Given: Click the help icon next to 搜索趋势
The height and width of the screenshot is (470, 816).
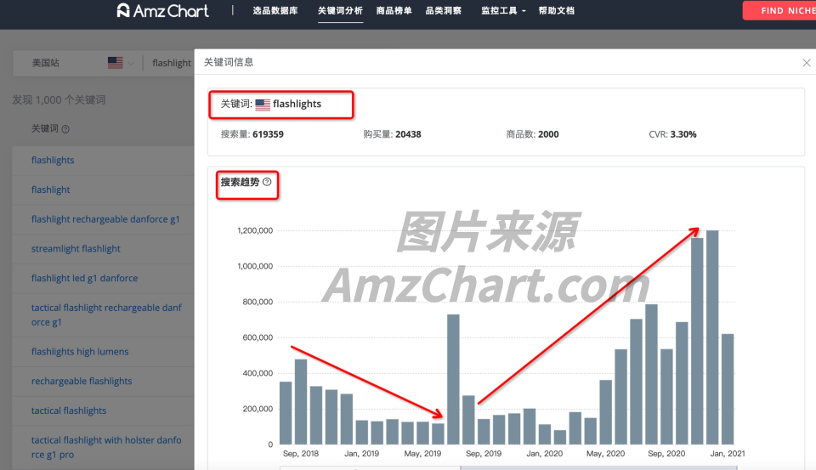Looking at the screenshot, I should click(267, 182).
